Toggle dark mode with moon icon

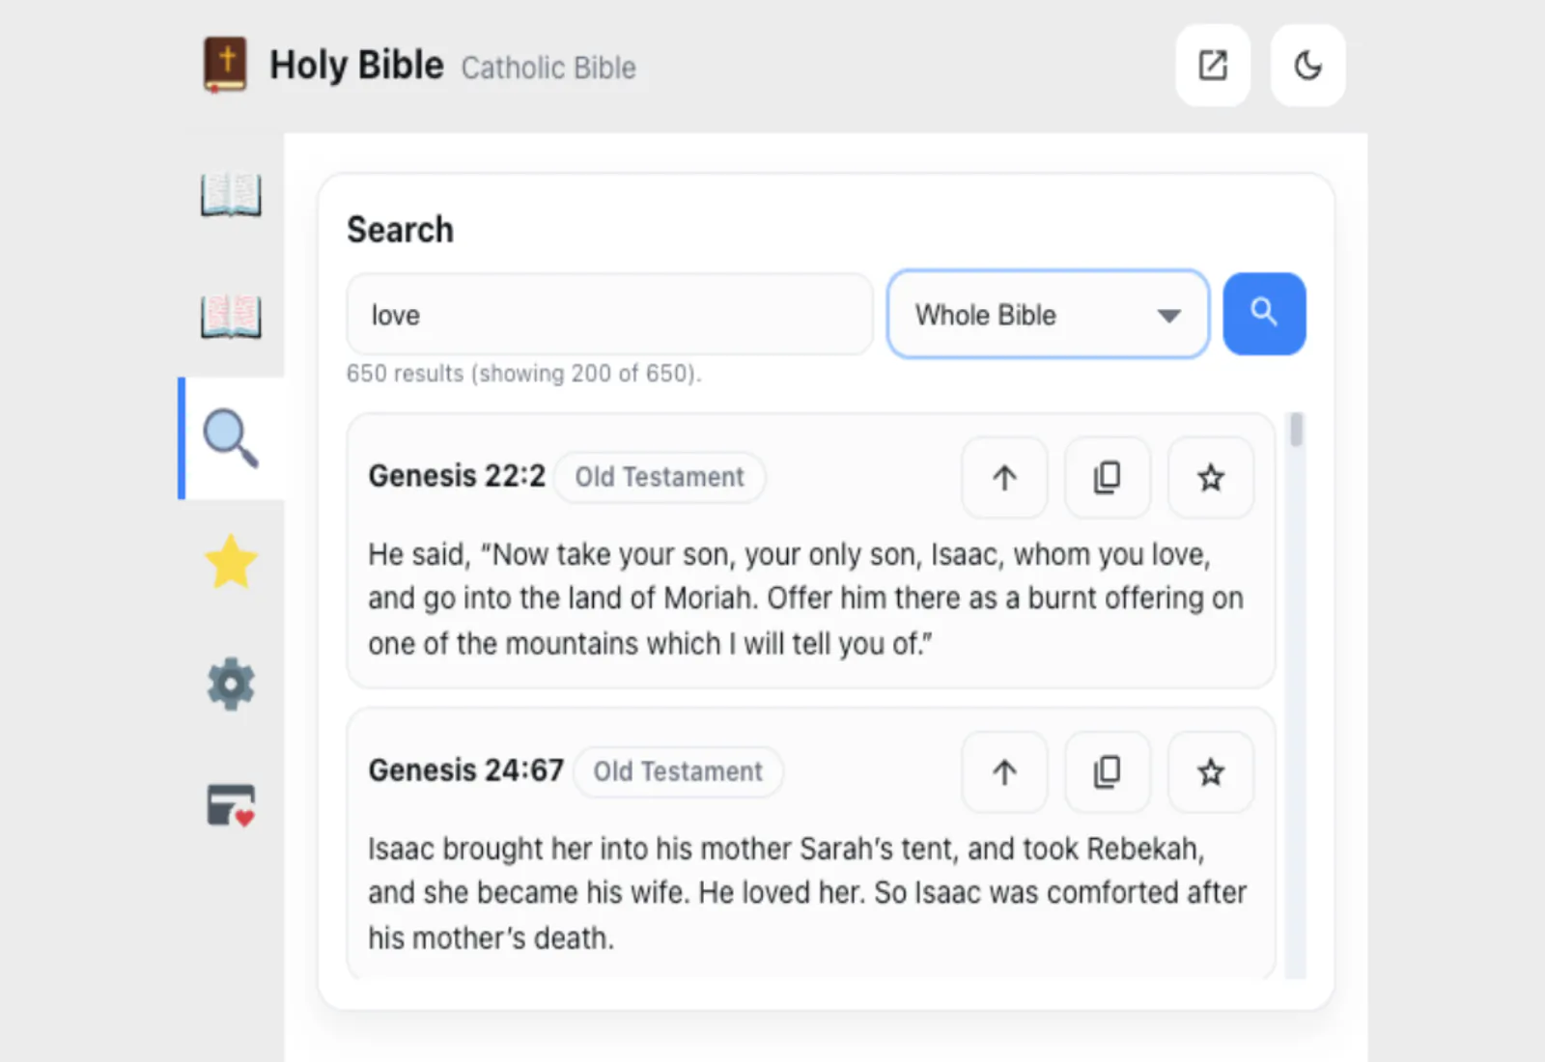(x=1307, y=66)
